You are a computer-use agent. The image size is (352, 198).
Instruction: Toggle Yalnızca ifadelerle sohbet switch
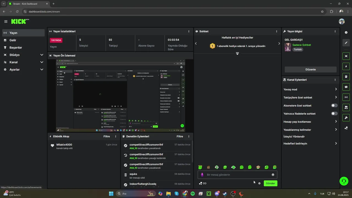334,114
